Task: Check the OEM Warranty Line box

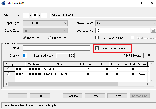Action: point(97,38)
